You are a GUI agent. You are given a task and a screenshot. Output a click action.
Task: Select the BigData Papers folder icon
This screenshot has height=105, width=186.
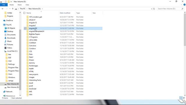(x=28, y=34)
